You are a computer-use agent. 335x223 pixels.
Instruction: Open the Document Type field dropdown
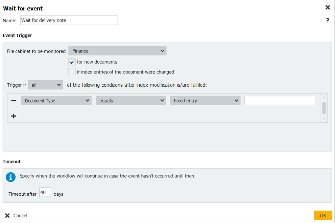coord(56,101)
